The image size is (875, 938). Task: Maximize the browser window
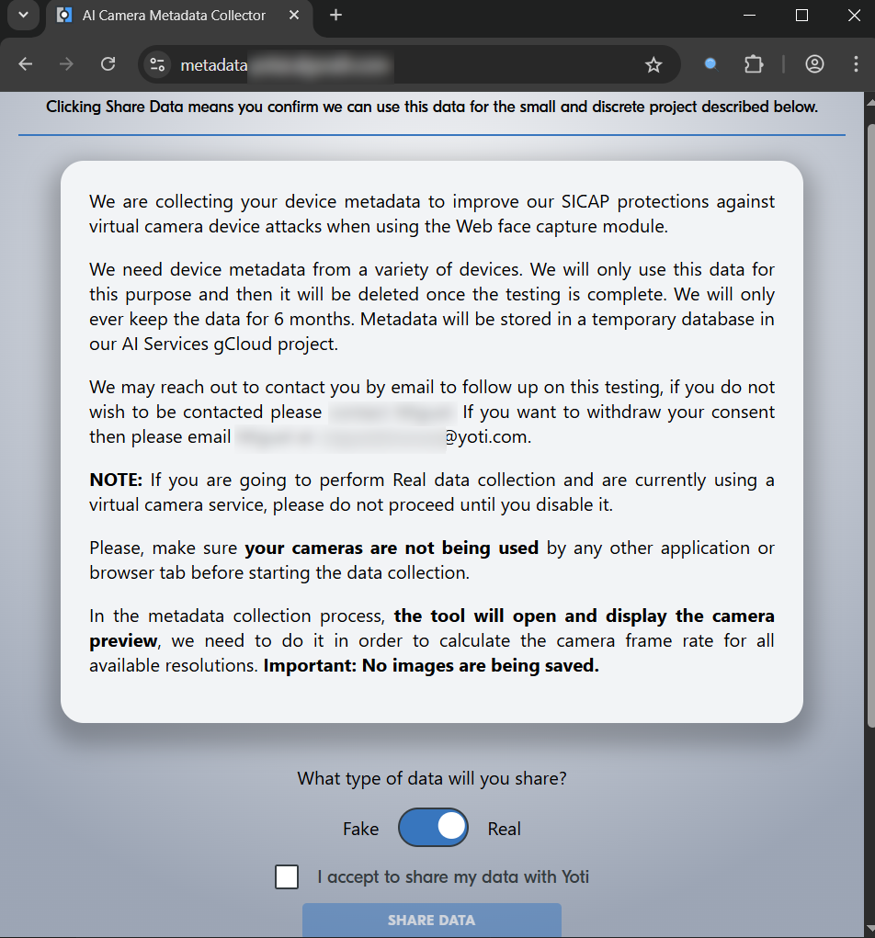tap(802, 15)
